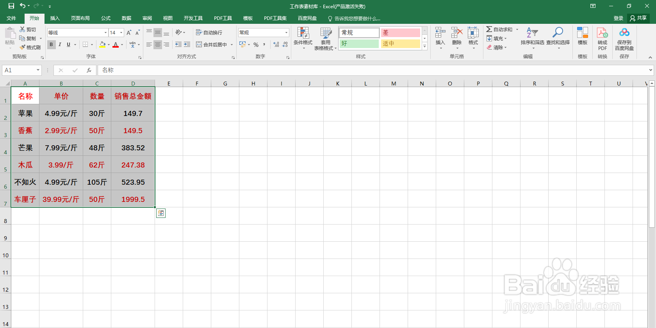
Task: Toggle align text right
Action: pyautogui.click(x=166, y=45)
